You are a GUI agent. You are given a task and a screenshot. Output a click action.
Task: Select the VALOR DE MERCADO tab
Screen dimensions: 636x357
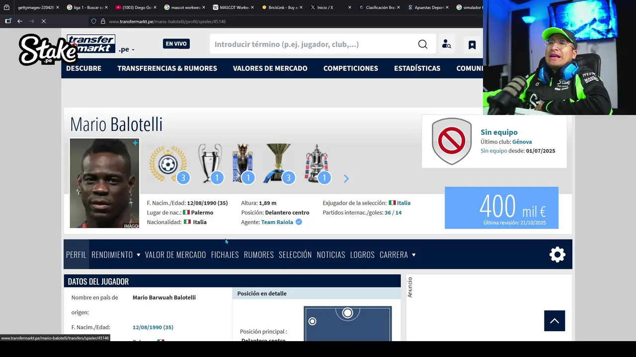pyautogui.click(x=175, y=254)
